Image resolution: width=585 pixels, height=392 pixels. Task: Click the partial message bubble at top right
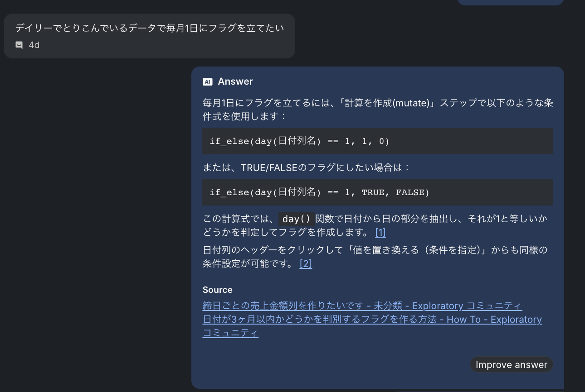510,2
